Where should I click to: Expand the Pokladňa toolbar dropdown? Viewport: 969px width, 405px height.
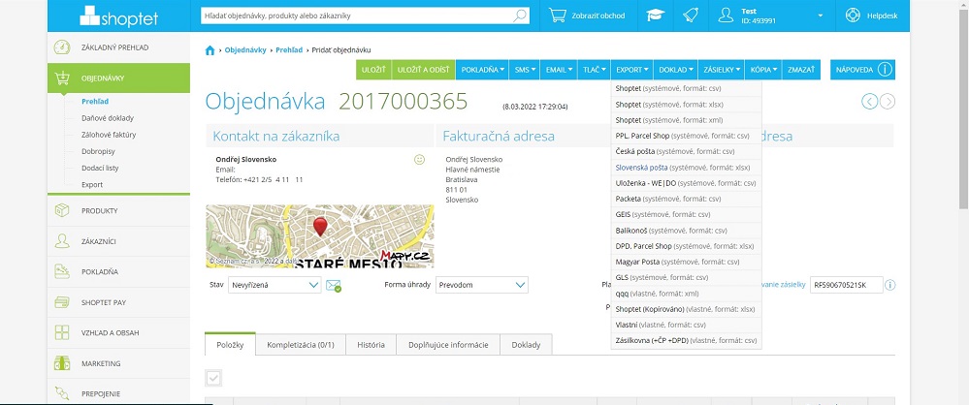point(483,70)
